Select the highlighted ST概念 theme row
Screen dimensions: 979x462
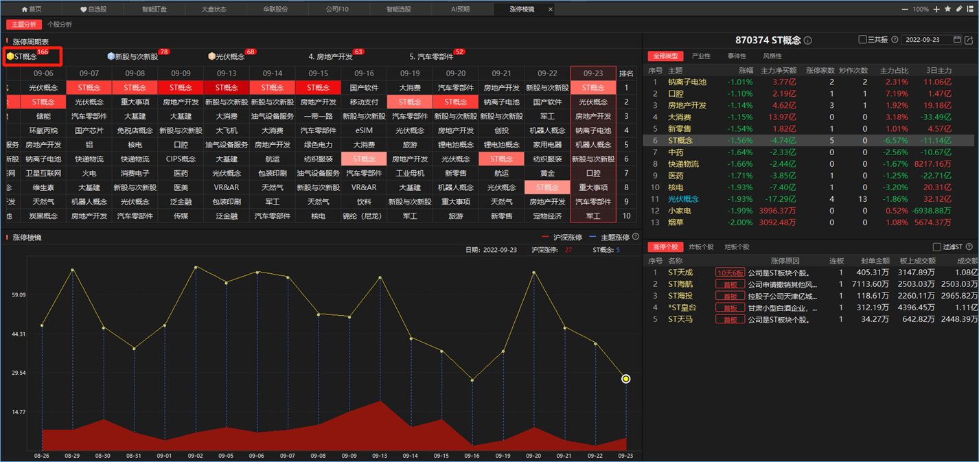pos(811,140)
